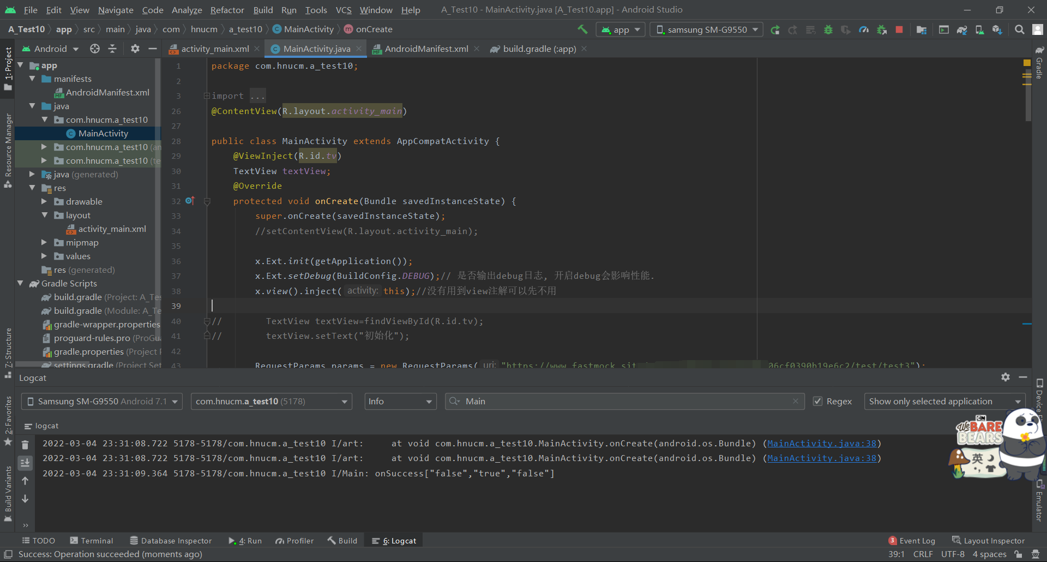Click the override gutter icon on line 32
The height and width of the screenshot is (562, 1047).
(x=190, y=201)
